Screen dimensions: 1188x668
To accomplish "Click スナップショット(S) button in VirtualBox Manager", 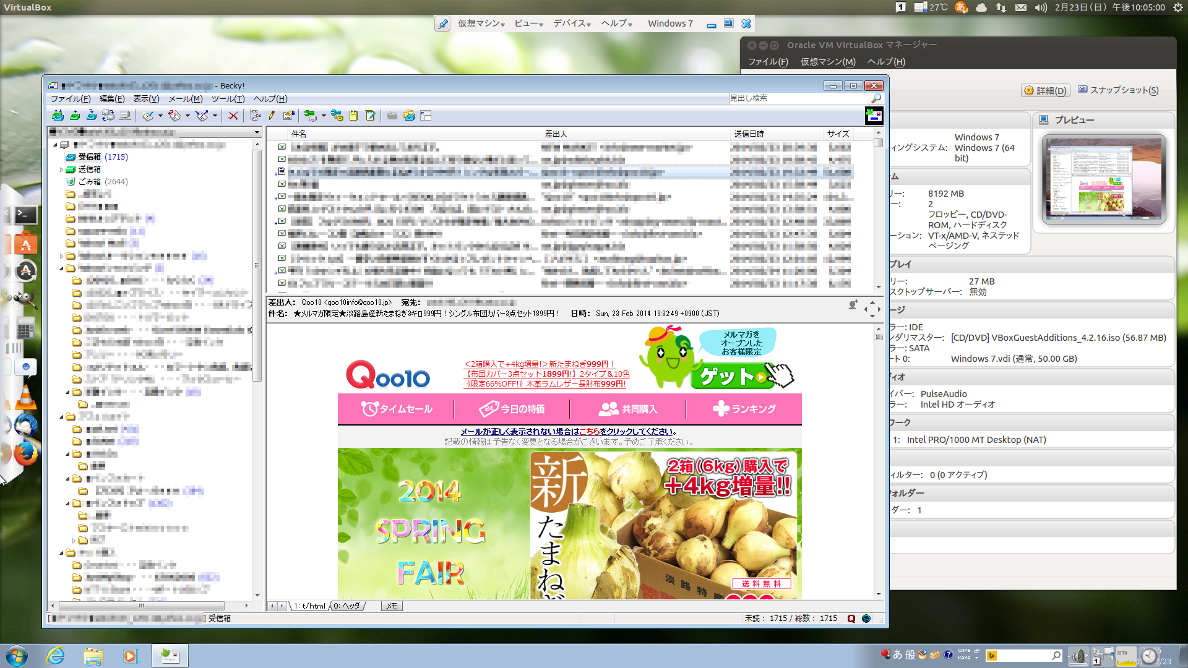I will [x=1118, y=90].
